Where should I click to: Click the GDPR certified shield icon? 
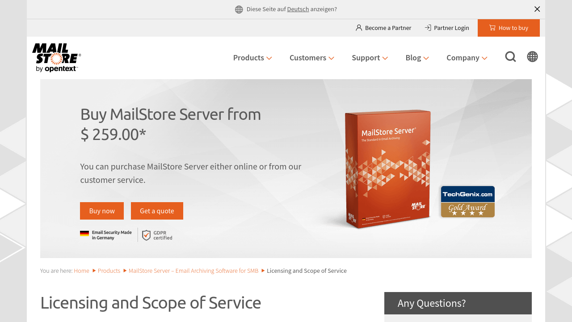point(147,235)
